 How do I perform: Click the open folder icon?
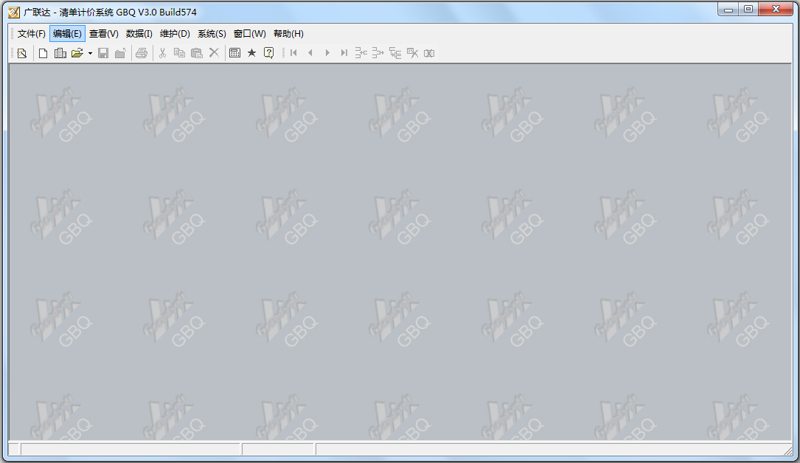click(77, 53)
